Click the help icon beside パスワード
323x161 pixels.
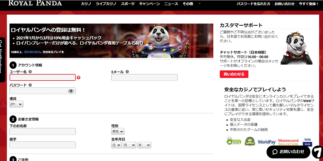tap(30, 85)
